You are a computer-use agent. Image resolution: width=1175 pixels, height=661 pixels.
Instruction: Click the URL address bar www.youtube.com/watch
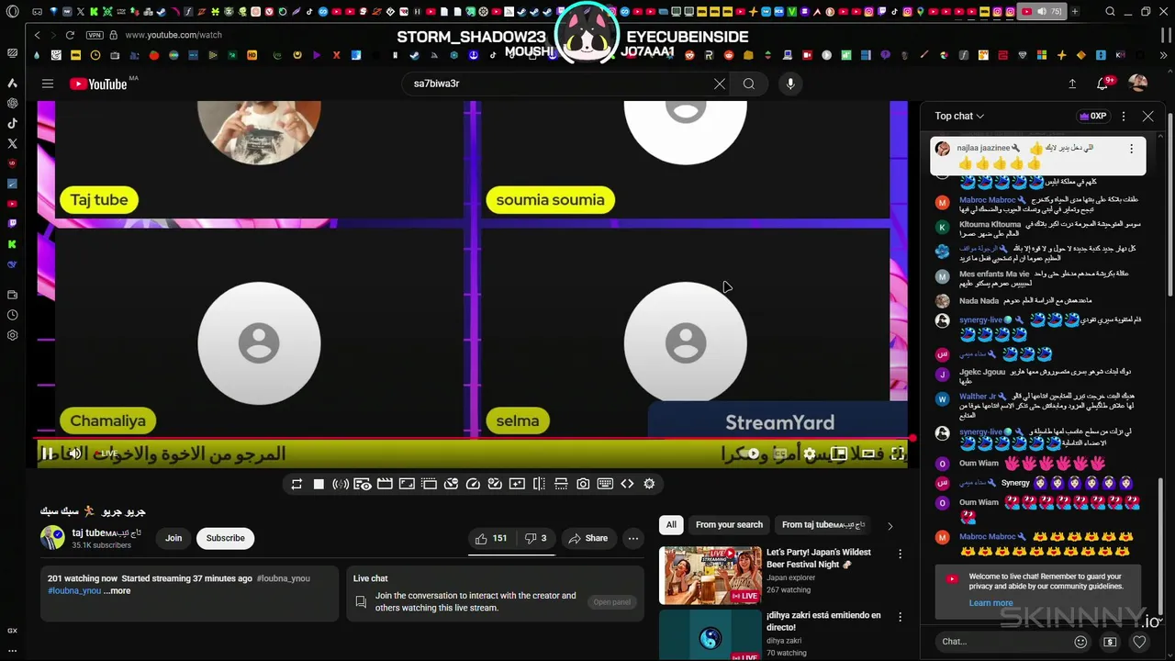(173, 35)
